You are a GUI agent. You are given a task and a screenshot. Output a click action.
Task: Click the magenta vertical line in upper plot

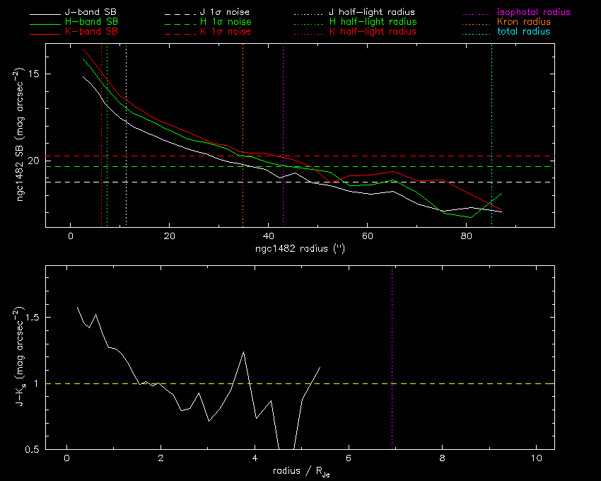[x=284, y=106]
